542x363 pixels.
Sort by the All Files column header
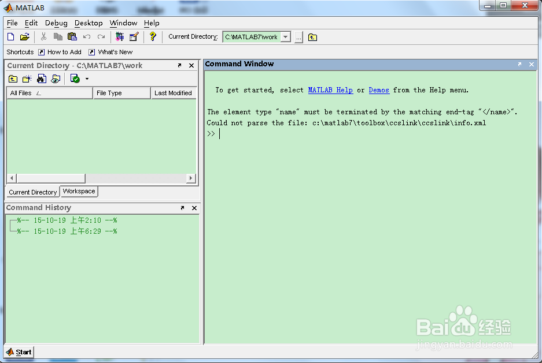point(50,93)
